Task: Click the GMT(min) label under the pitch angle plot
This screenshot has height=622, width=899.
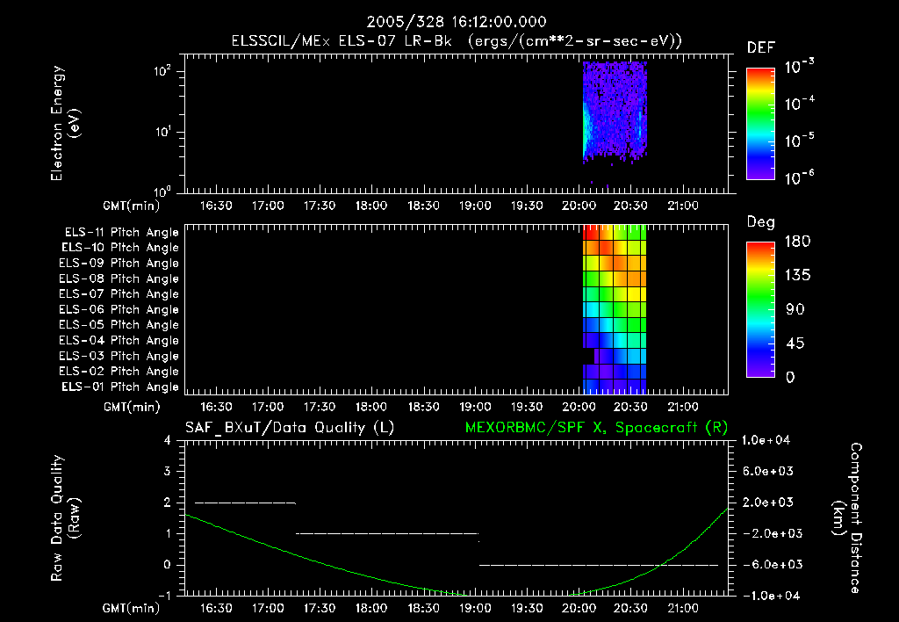Action: coord(132,408)
